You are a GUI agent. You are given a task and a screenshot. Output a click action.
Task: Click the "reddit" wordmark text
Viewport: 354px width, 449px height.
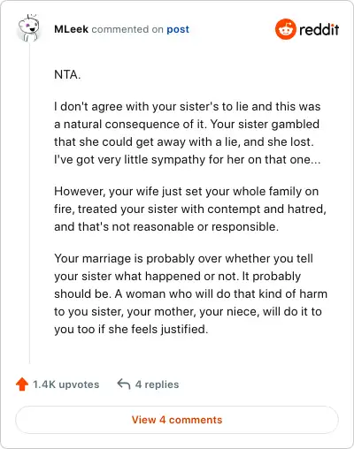[319, 29]
